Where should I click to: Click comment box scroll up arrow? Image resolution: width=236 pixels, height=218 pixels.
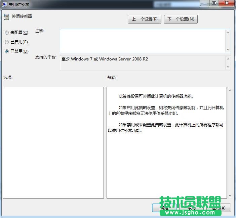tap(228, 33)
